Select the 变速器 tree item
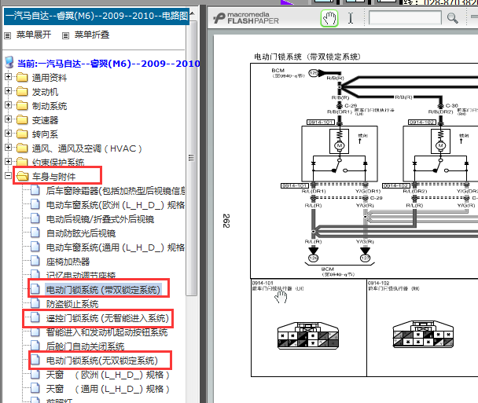478x403 pixels. click(x=45, y=120)
